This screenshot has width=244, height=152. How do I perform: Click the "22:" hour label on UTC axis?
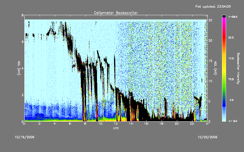(192, 124)
